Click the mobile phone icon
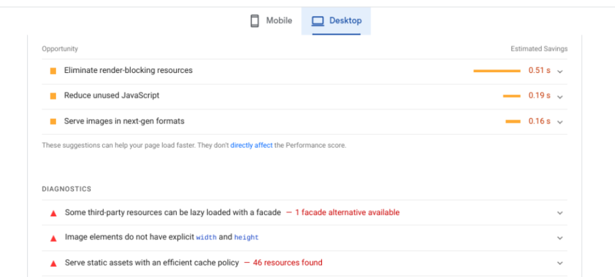615x277 pixels. point(255,21)
